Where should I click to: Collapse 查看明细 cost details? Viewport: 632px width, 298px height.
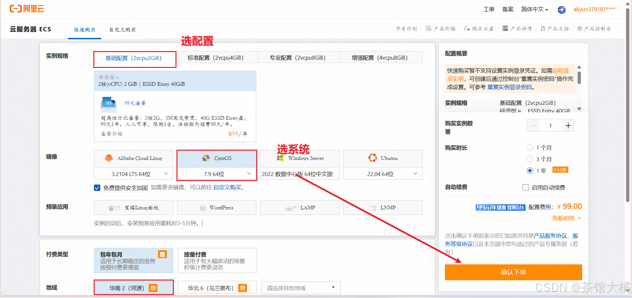click(567, 218)
